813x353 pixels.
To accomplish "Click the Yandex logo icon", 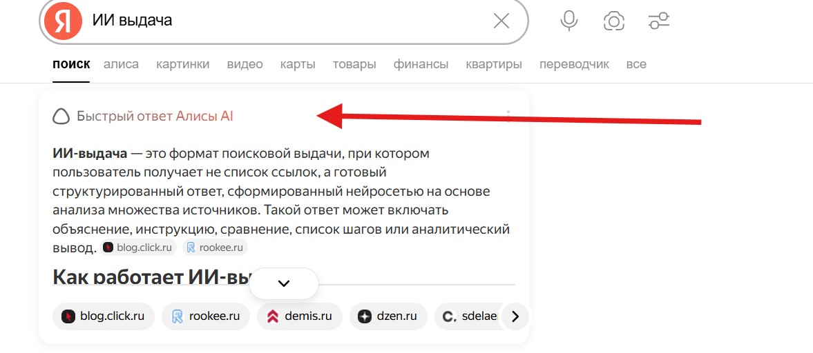I will tap(63, 21).
